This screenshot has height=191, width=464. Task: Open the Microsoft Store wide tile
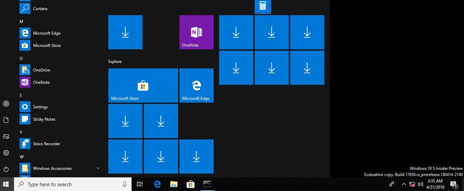pyautogui.click(x=143, y=85)
